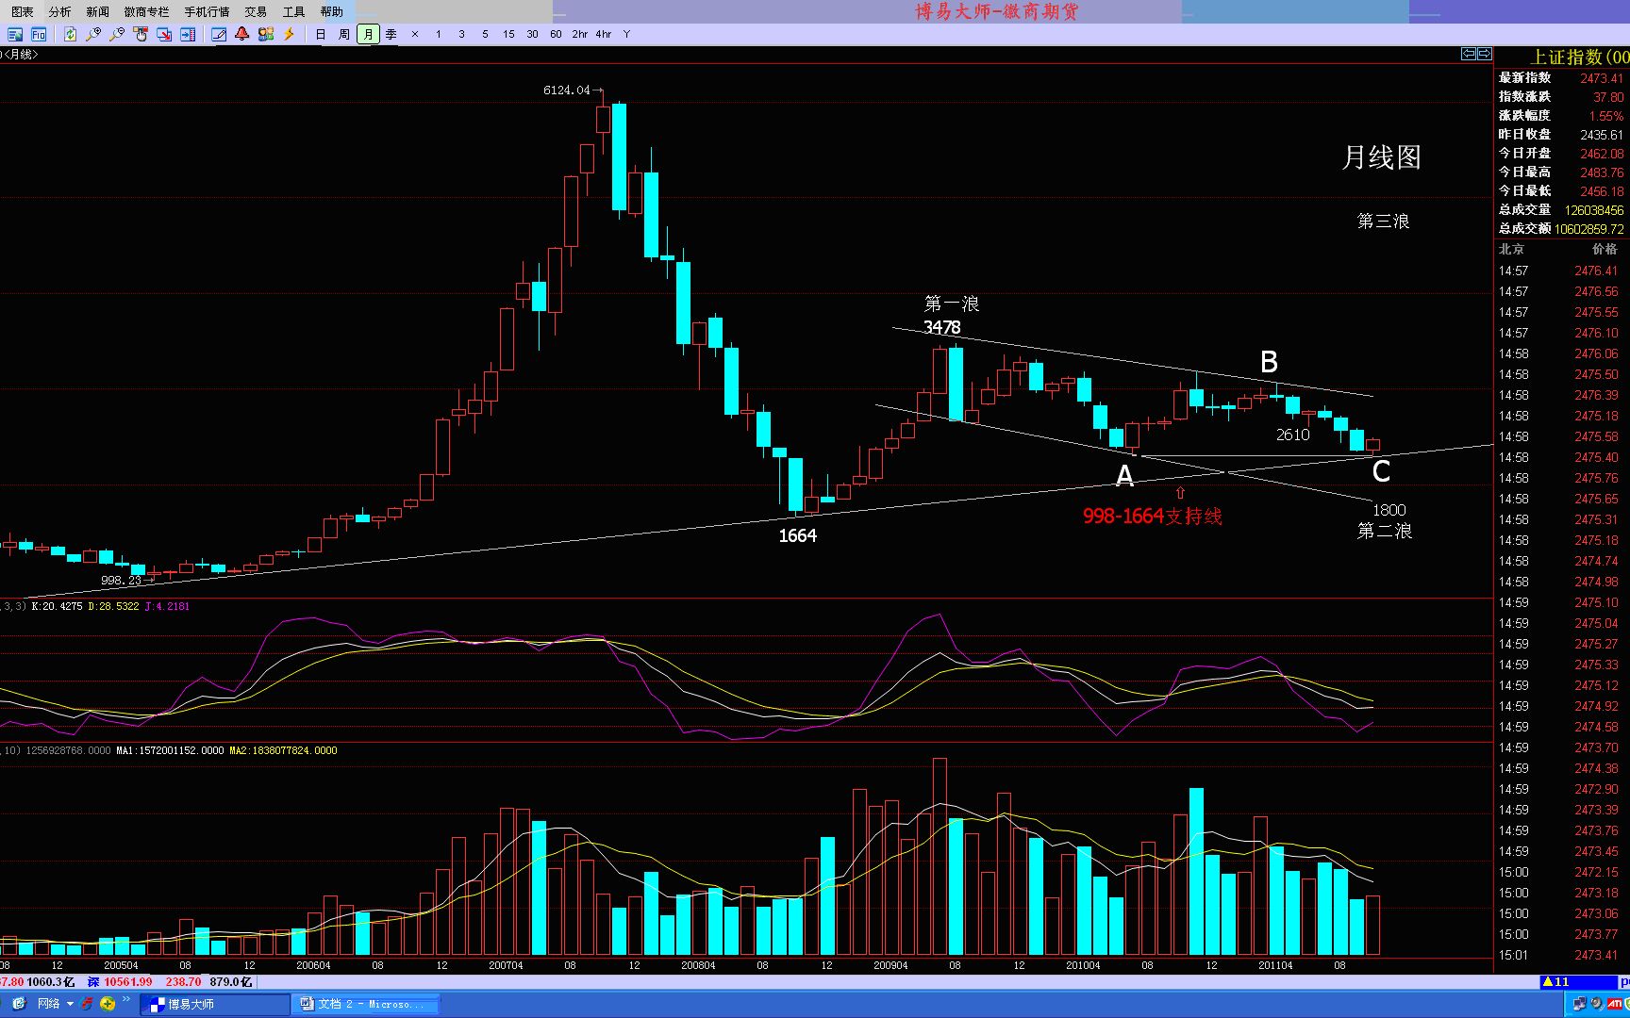Screen dimensions: 1630x1018
Task: Open the 帮助 menu
Action: click(x=331, y=11)
